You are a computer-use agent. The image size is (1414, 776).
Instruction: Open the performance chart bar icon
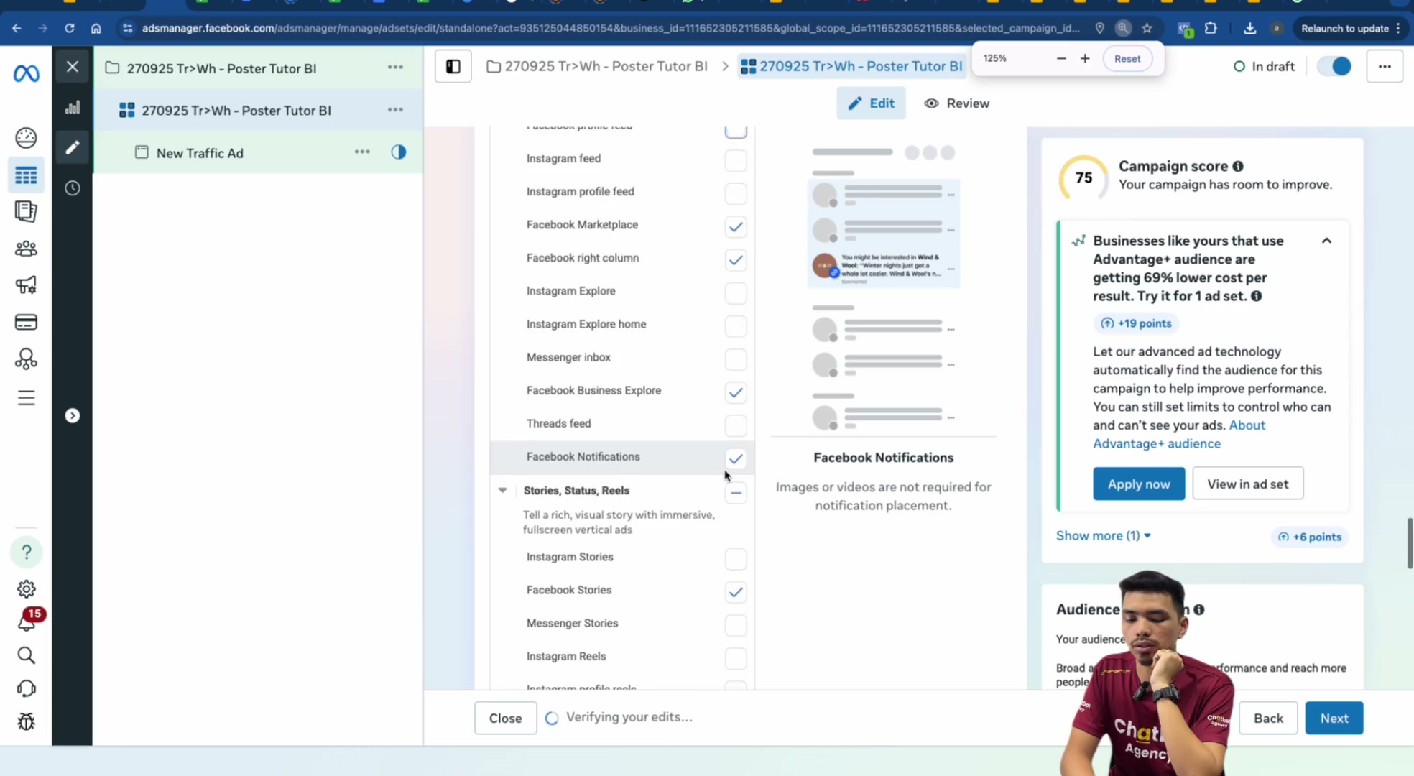(73, 108)
